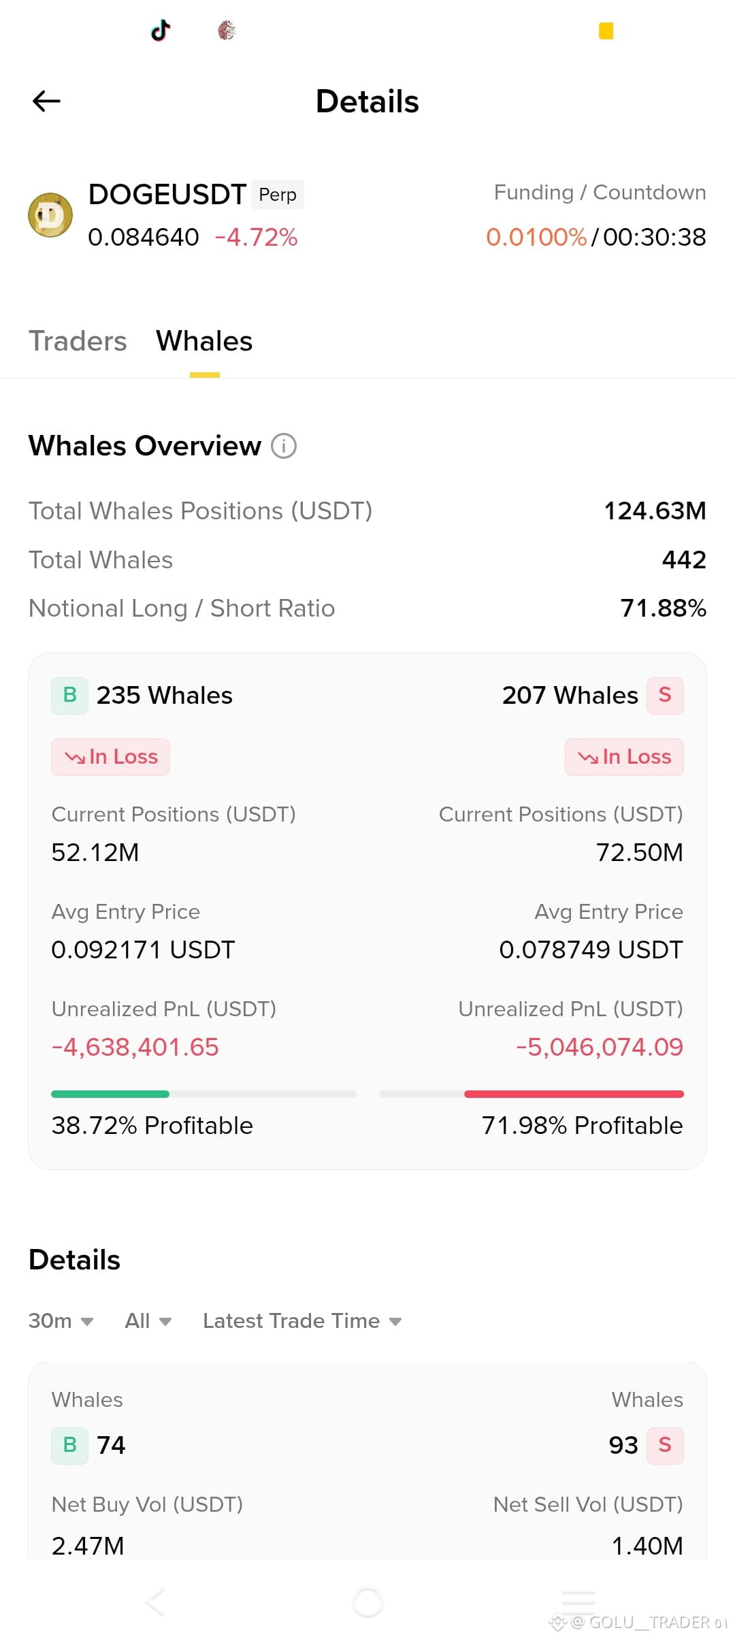Switch to the Traders tab
The width and height of the screenshot is (735, 1639).
point(78,341)
